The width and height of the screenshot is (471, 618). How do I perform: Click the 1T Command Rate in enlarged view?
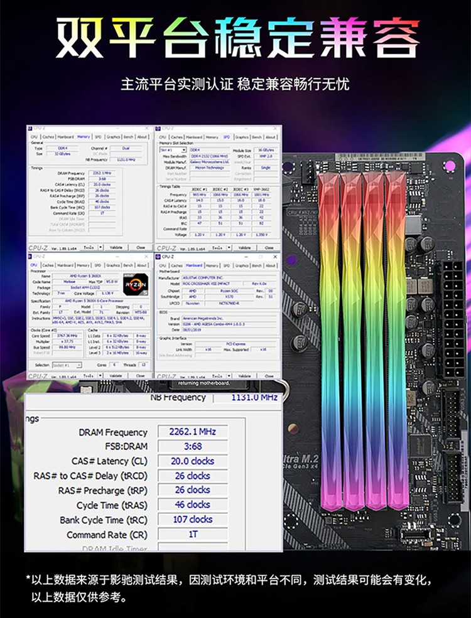click(x=193, y=535)
